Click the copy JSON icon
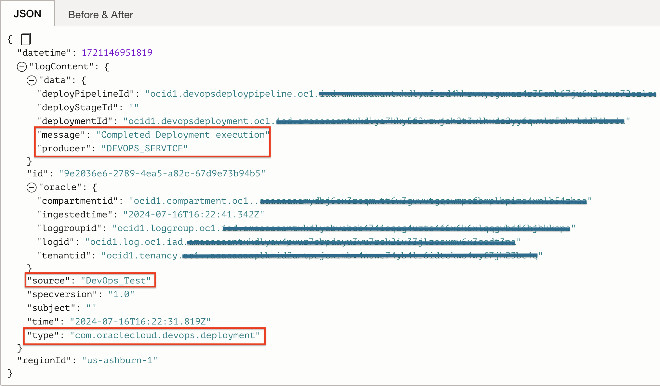660x386 pixels. coord(25,39)
